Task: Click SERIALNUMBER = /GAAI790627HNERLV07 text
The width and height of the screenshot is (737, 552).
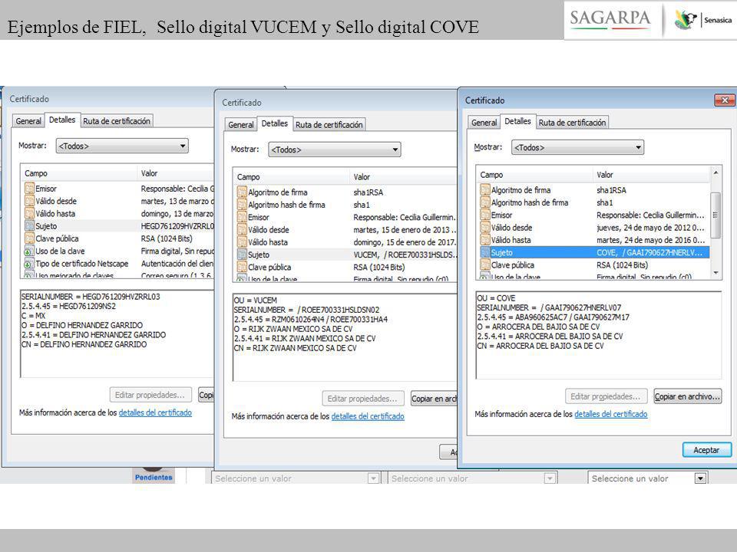Action: point(549,307)
